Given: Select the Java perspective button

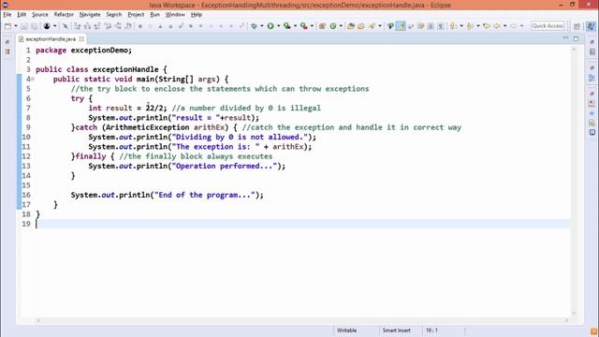Looking at the screenshot, I should [591, 26].
